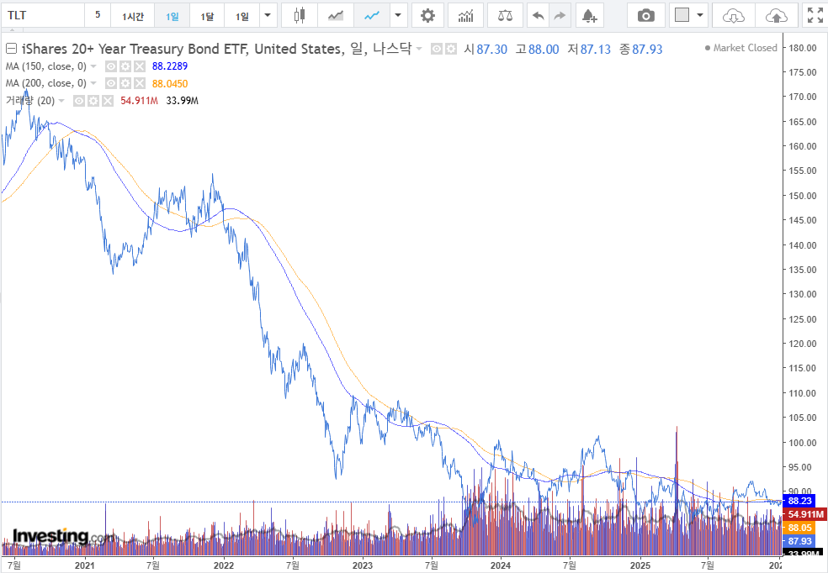
Task: Open layout square dropdown arrow
Action: click(700, 15)
